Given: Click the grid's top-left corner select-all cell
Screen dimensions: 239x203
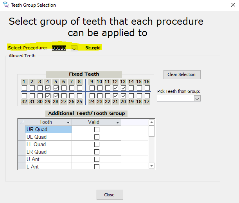Looking at the screenshot, I should (22, 122).
